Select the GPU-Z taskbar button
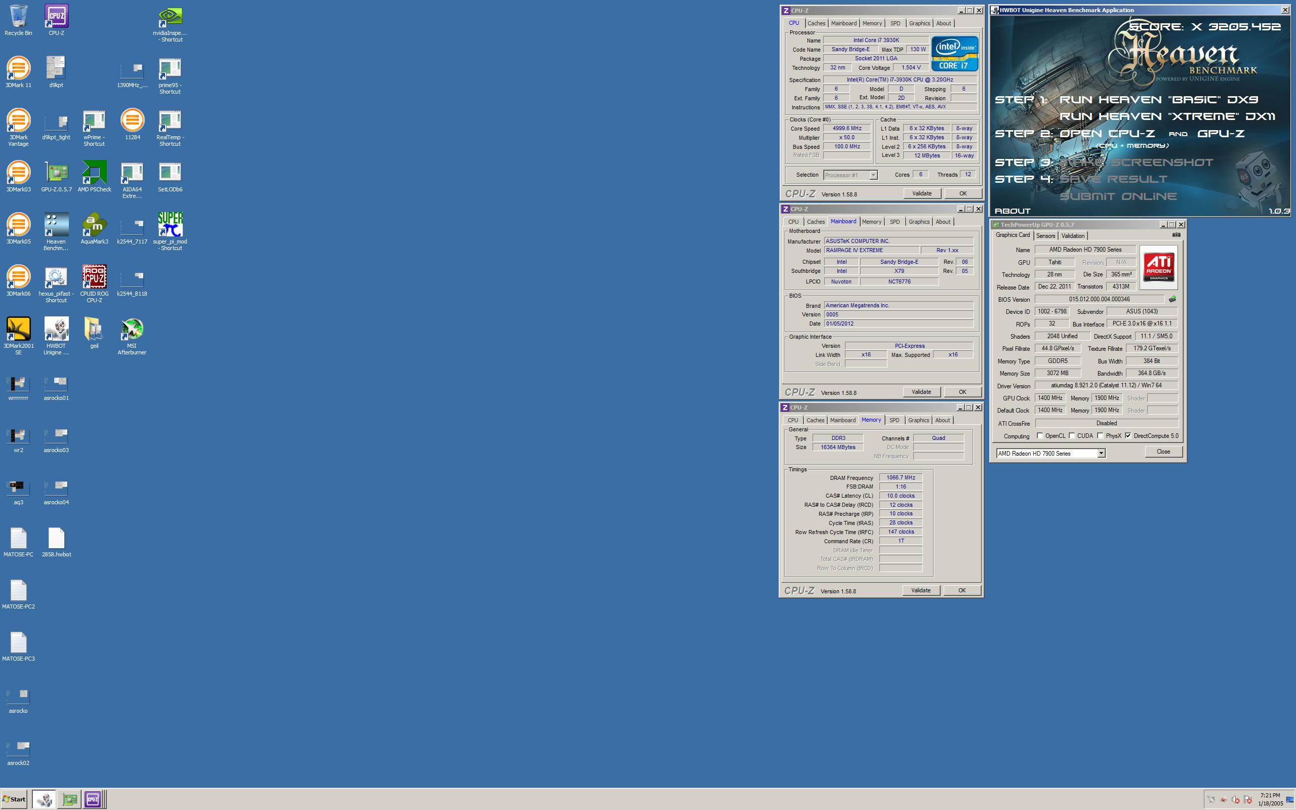Viewport: 1296px width, 810px height. pos(70,799)
